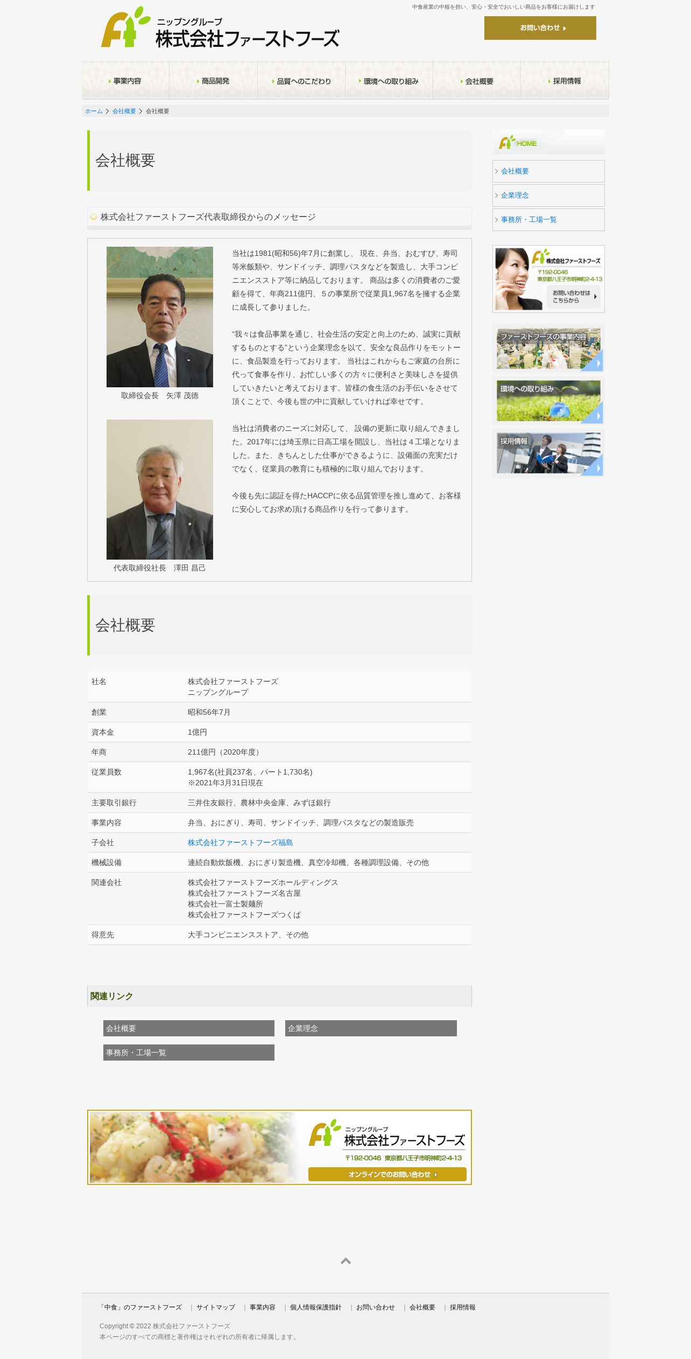Click the 創業 value 昭和56年7月

click(x=209, y=712)
